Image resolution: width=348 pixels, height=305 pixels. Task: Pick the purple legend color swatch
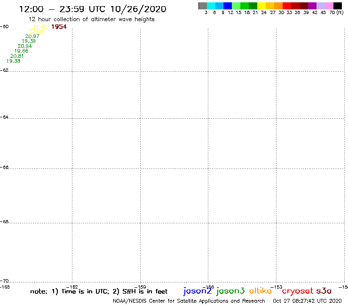(x=312, y=6)
